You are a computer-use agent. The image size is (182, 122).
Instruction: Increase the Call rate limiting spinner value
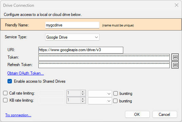83,92
